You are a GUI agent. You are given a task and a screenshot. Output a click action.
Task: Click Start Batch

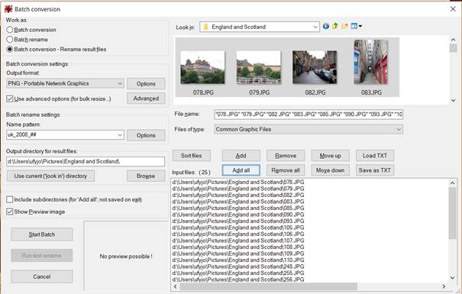(x=42, y=234)
